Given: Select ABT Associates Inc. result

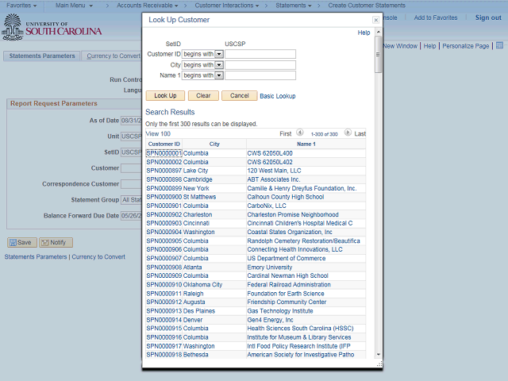Looking at the screenshot, I should point(273,179).
